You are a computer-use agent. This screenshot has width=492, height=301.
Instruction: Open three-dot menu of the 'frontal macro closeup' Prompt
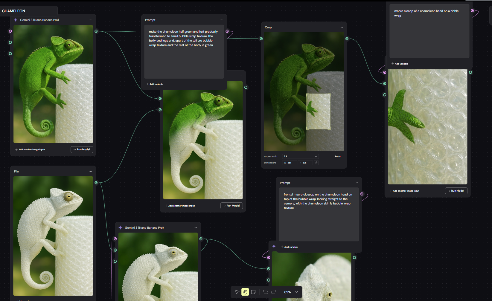[x=356, y=183]
